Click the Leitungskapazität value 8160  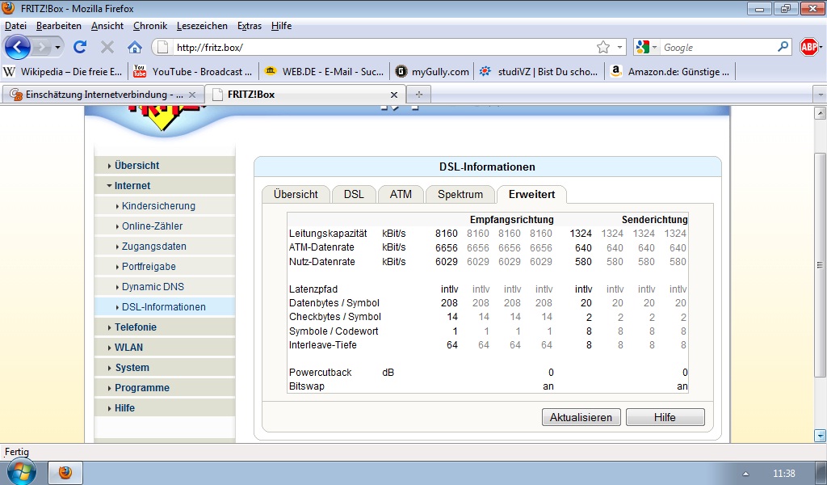446,234
